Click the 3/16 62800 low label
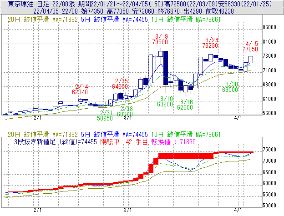The image size is (284, 216). (x=185, y=105)
